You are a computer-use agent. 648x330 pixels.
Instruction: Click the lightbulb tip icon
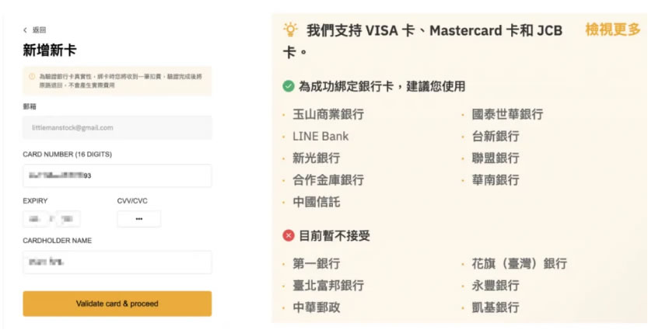(290, 30)
